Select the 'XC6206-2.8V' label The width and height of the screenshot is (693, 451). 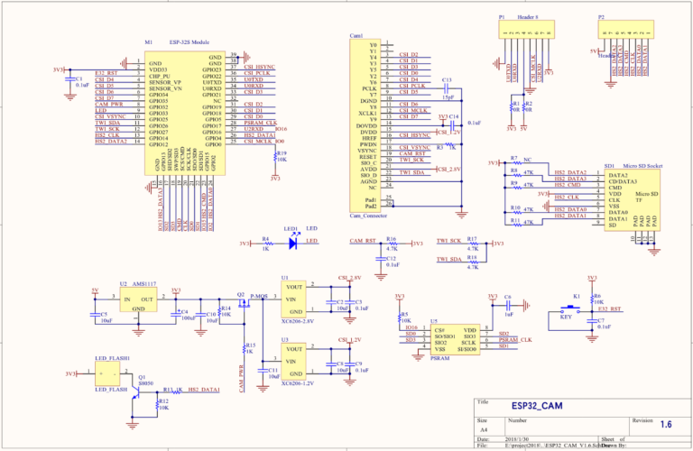coord(298,321)
